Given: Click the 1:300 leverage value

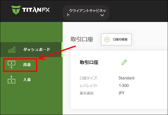Looking at the screenshot, I should tap(123, 86).
